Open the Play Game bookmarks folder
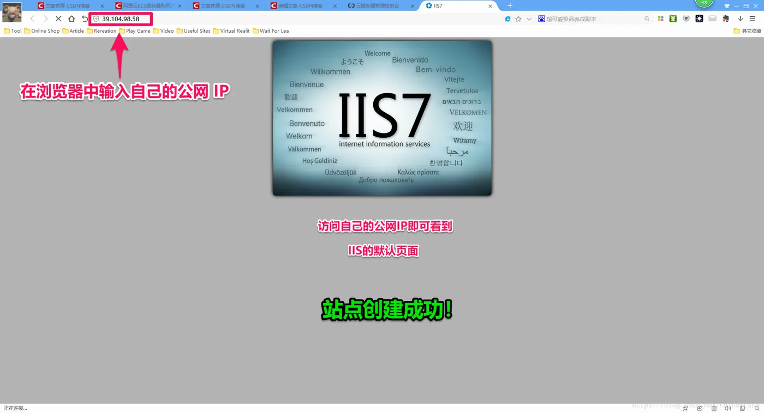764x413 pixels. point(135,31)
